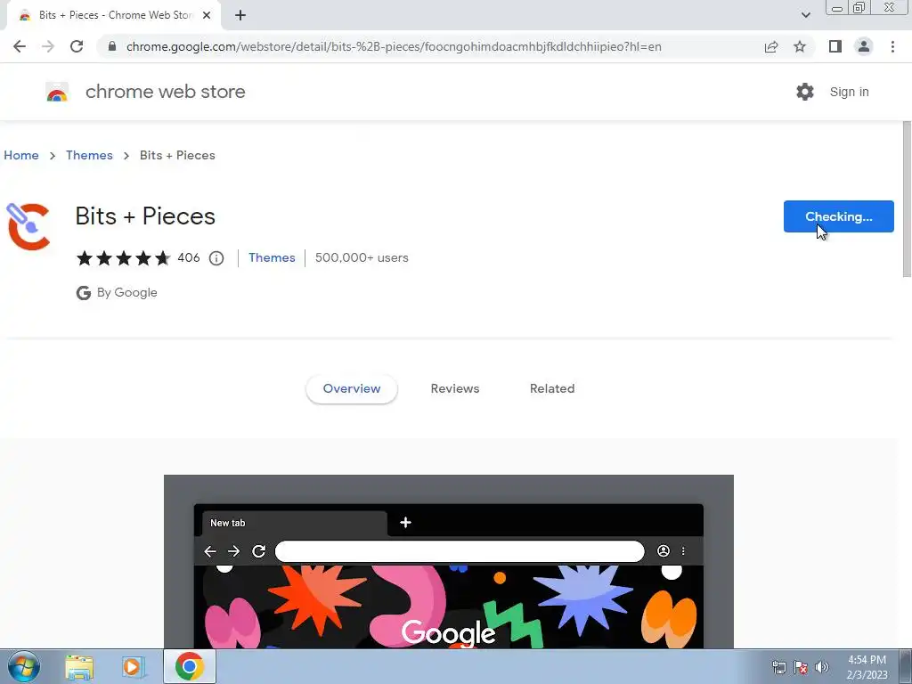This screenshot has width=912, height=684.
Task: Open Web Store settings gear
Action: (805, 92)
